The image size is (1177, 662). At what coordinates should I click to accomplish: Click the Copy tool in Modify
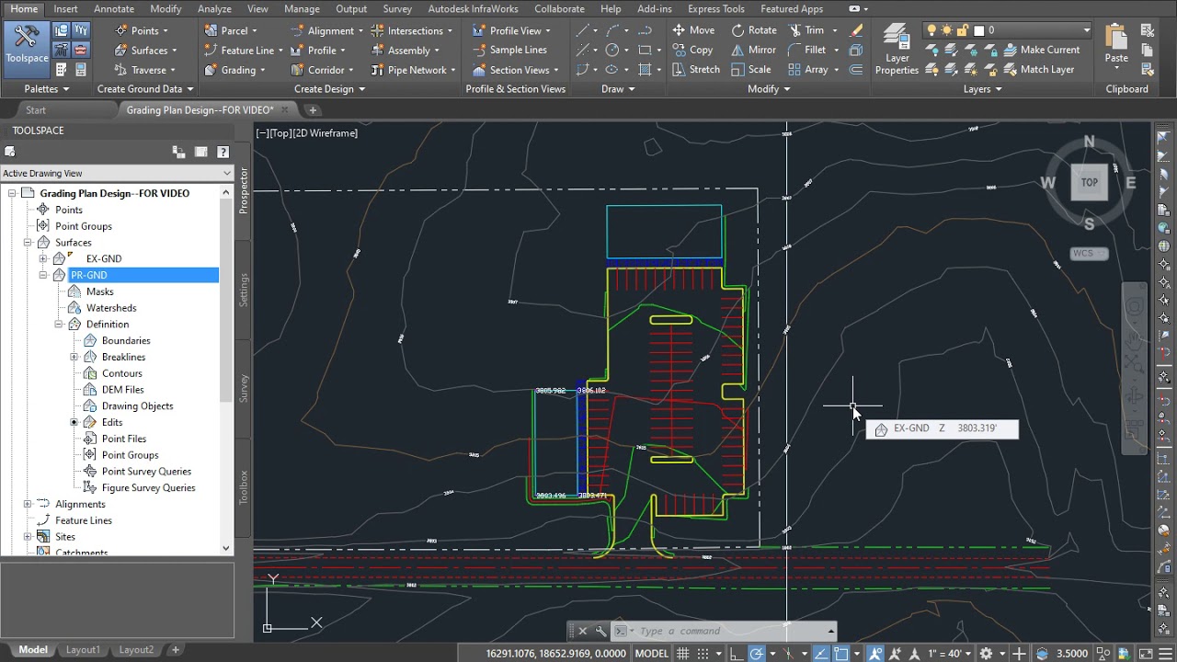coord(692,50)
